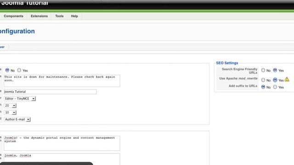
Task: Open the Author E-mail dropdown
Action: 17,119
